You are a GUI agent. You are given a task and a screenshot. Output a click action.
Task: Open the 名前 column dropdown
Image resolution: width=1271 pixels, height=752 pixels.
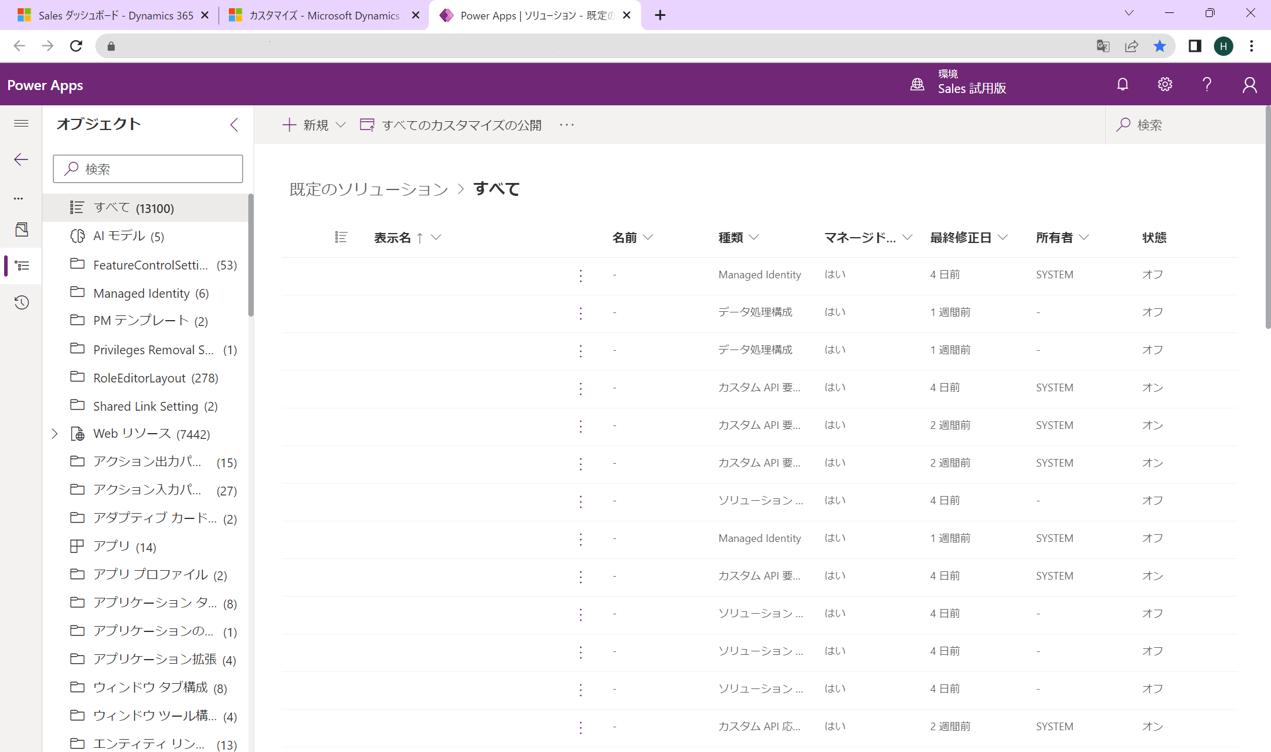(648, 237)
